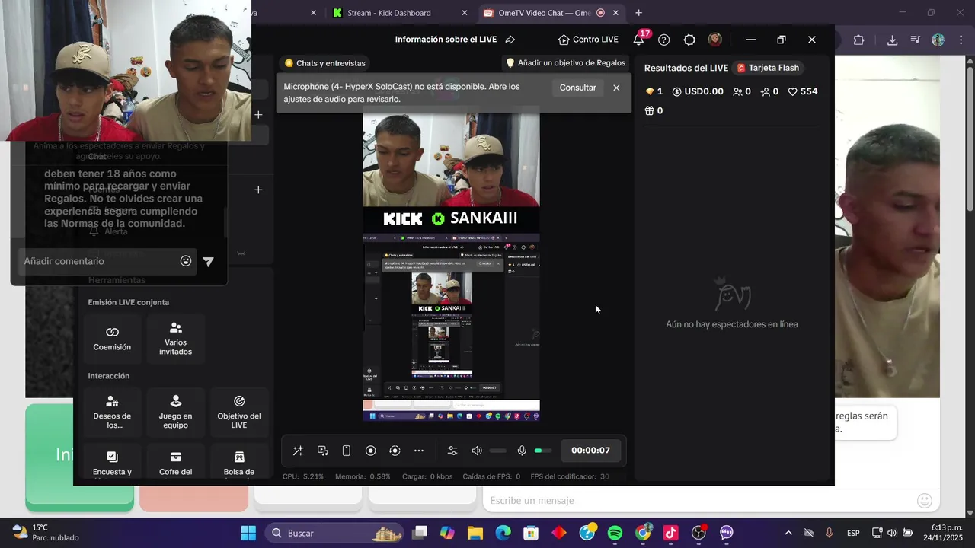The width and height of the screenshot is (975, 548).
Task: Add a source with lower plus icon
Action: coord(258,190)
